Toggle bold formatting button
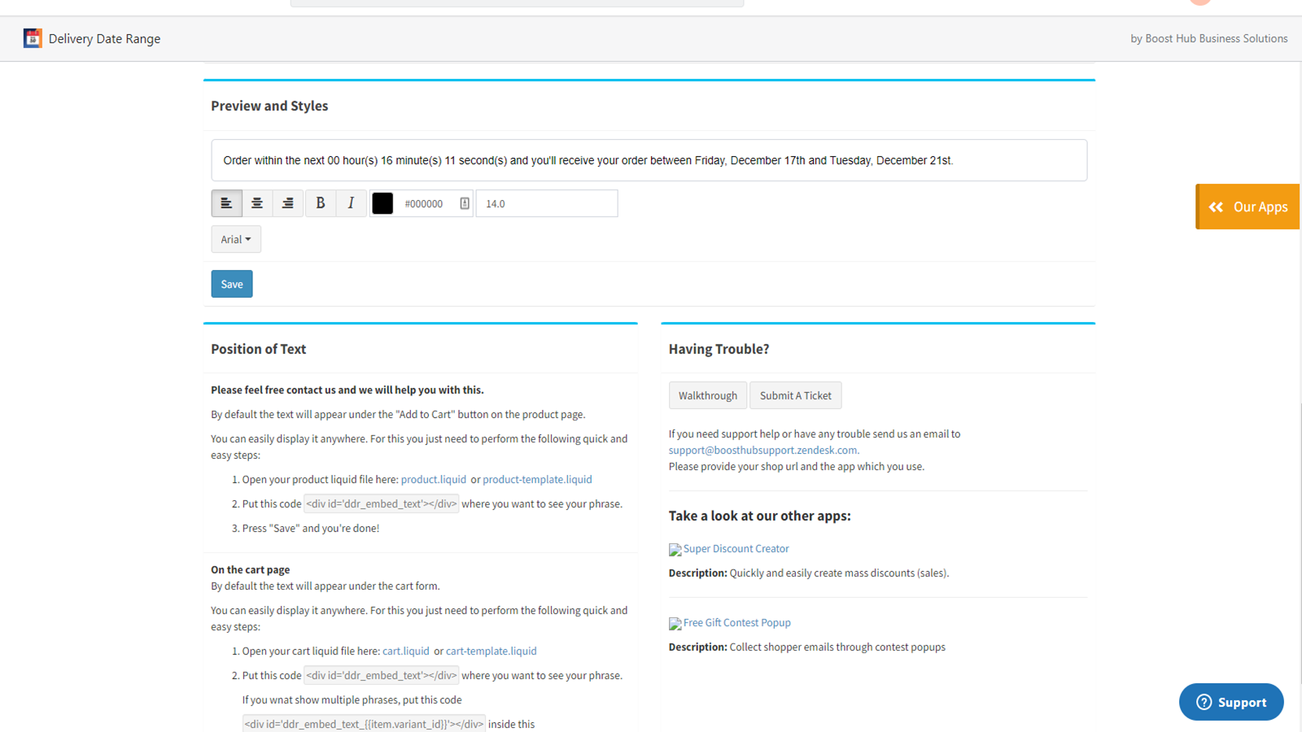This screenshot has width=1302, height=732. click(321, 203)
